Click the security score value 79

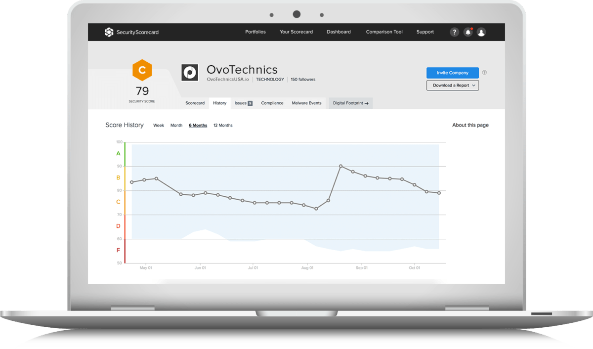coord(142,91)
